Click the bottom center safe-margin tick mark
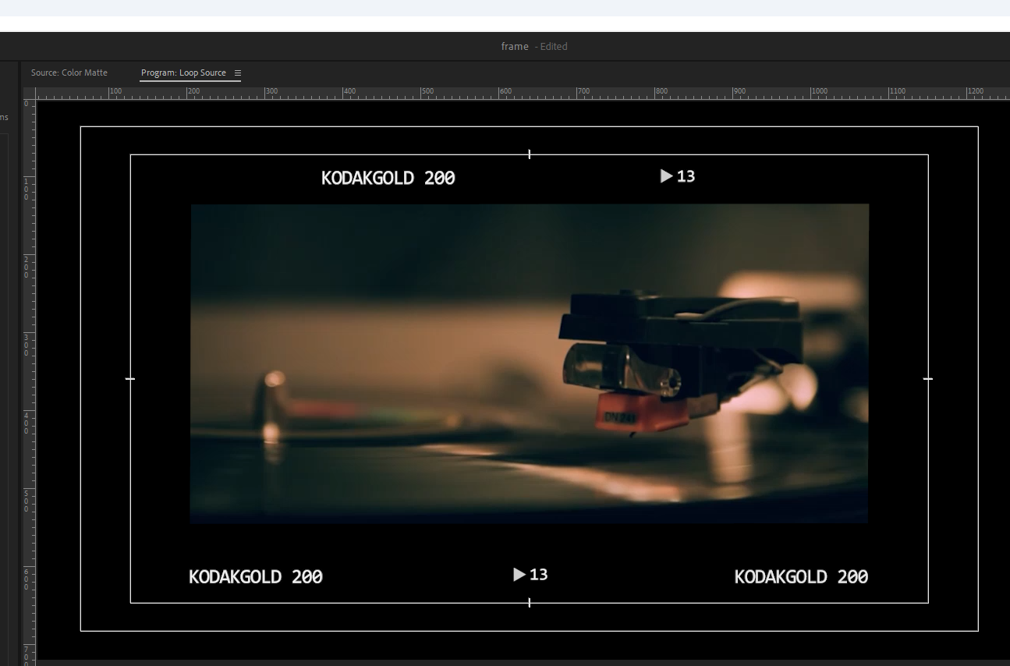Screen dimensions: 1010x666 click(x=530, y=603)
